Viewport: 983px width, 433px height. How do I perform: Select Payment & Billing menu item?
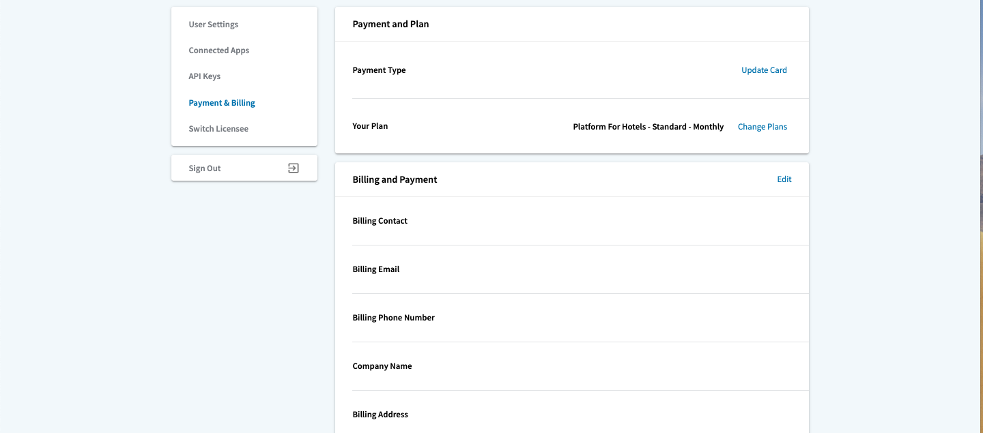(222, 103)
